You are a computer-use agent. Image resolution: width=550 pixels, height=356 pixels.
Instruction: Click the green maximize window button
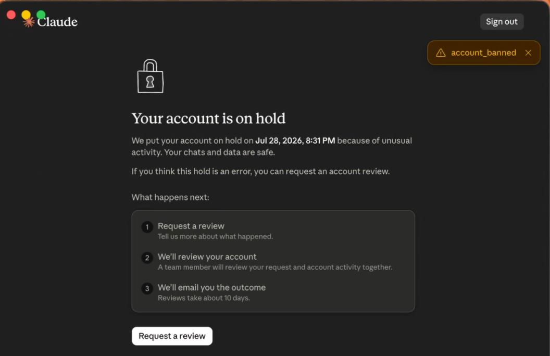point(41,15)
